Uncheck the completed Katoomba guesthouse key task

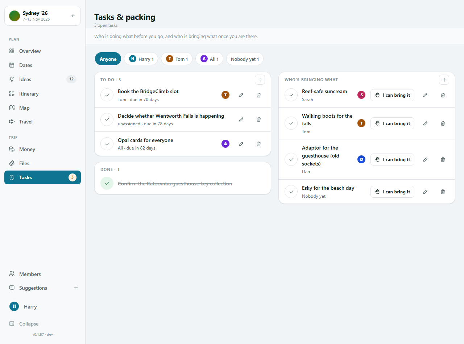coord(107,184)
